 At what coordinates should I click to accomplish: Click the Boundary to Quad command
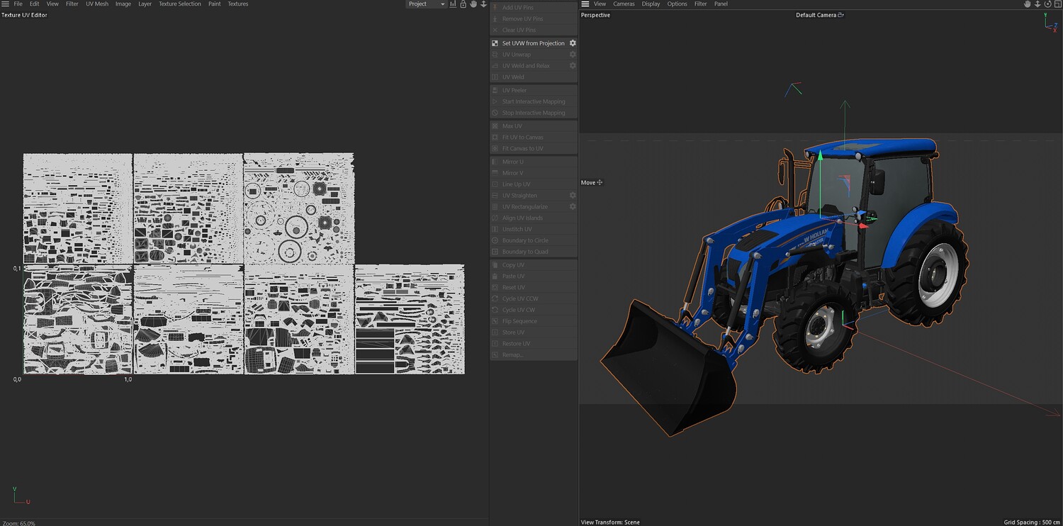[x=534, y=252]
